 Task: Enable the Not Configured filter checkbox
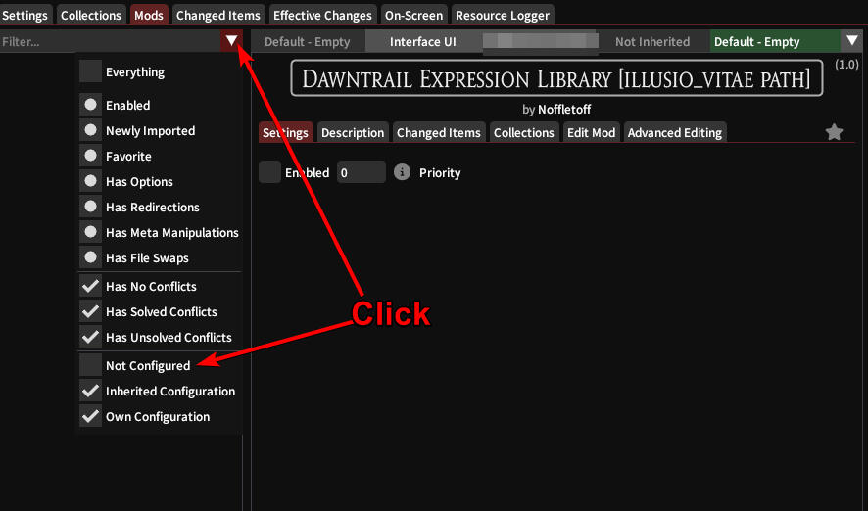click(90, 365)
